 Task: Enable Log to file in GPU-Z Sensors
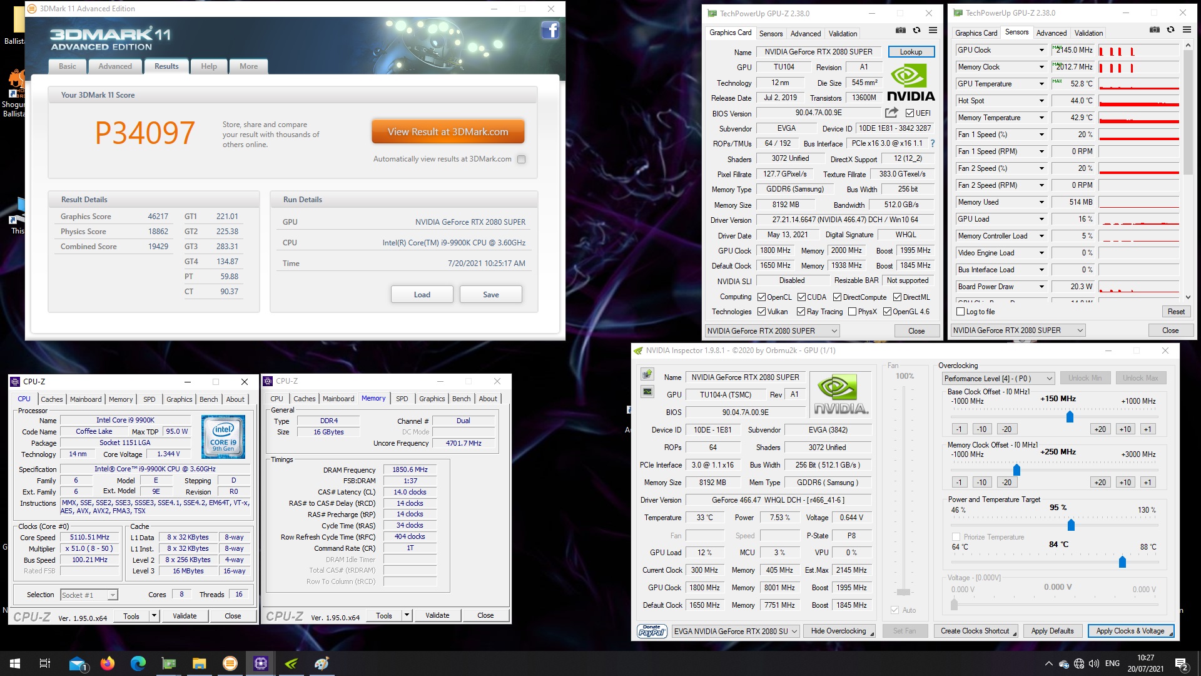click(x=961, y=312)
